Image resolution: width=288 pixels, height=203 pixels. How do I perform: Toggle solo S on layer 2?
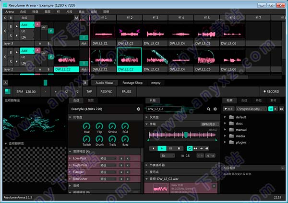[x=11, y=62]
